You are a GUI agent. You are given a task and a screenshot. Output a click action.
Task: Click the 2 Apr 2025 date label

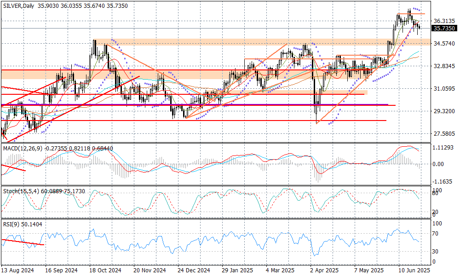pos(324,270)
